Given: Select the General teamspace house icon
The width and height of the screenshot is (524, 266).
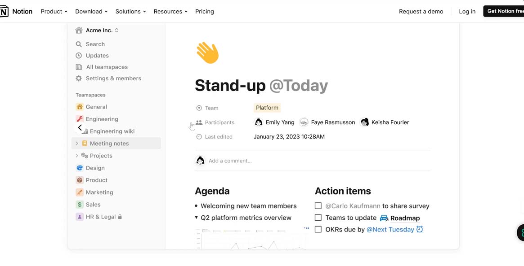Looking at the screenshot, I should click(80, 107).
